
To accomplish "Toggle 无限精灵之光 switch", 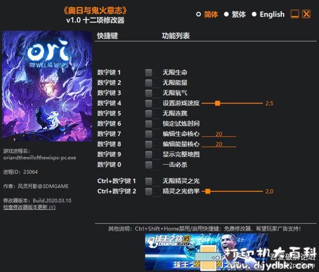I will (149, 181).
